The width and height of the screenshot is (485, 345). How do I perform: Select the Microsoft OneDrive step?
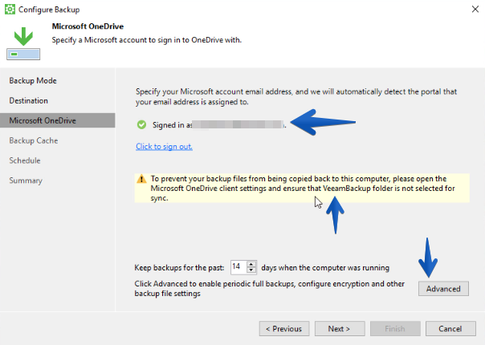(58, 120)
